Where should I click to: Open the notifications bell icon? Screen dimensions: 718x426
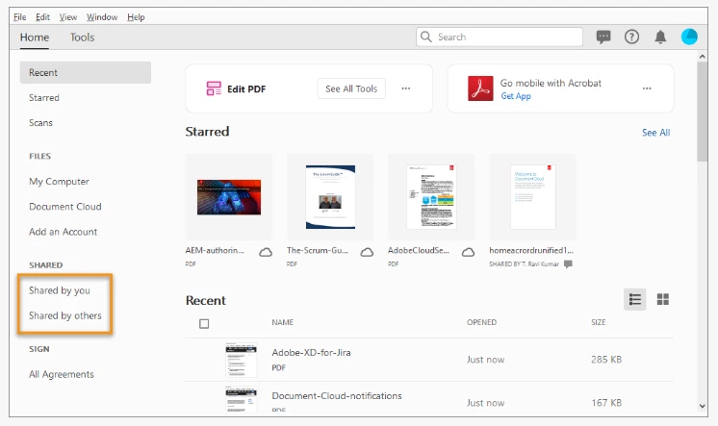pyautogui.click(x=660, y=38)
